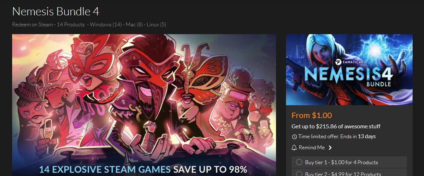The image size is (424, 176).
Task: Click the orange From $1.00 price
Action: 312,115
